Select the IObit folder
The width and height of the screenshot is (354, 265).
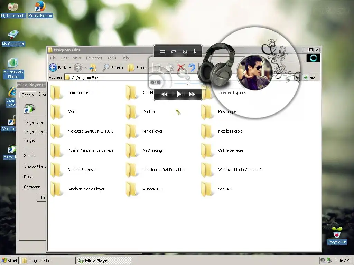64,112
